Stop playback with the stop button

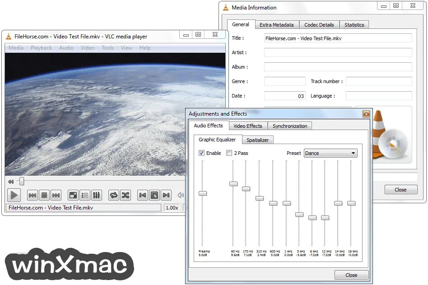(x=44, y=195)
